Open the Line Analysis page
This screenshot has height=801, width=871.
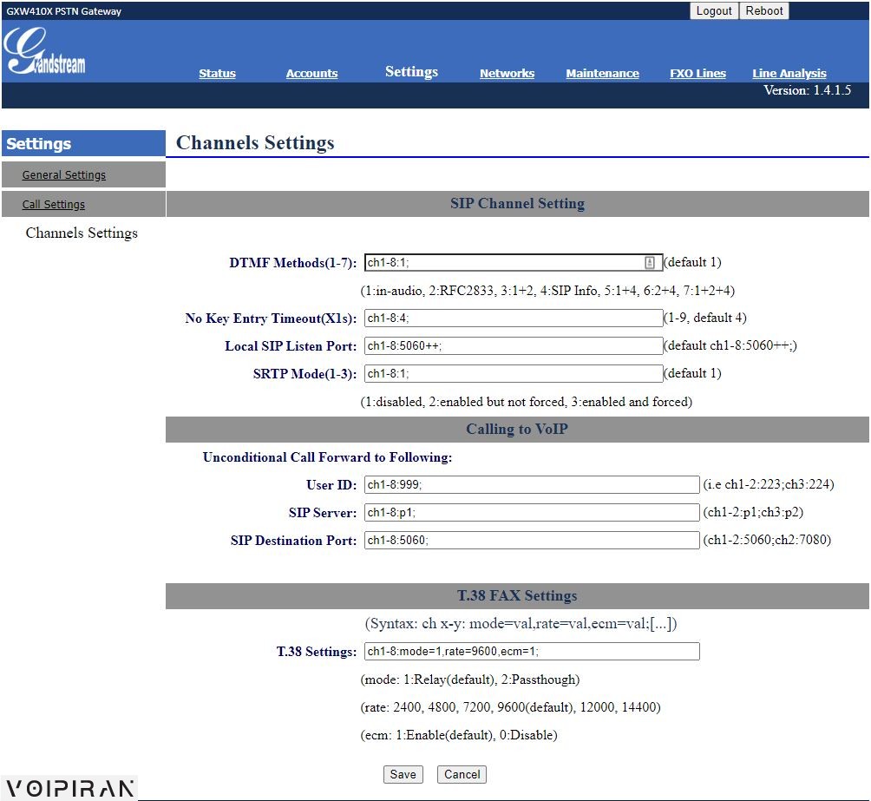pos(789,74)
